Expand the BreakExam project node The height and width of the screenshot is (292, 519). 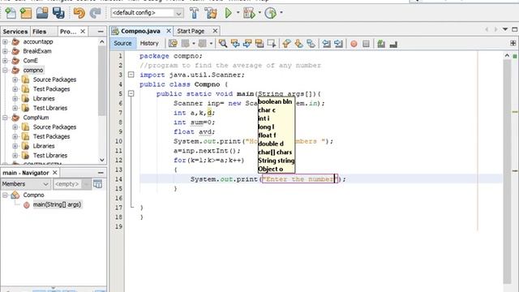click(5, 51)
